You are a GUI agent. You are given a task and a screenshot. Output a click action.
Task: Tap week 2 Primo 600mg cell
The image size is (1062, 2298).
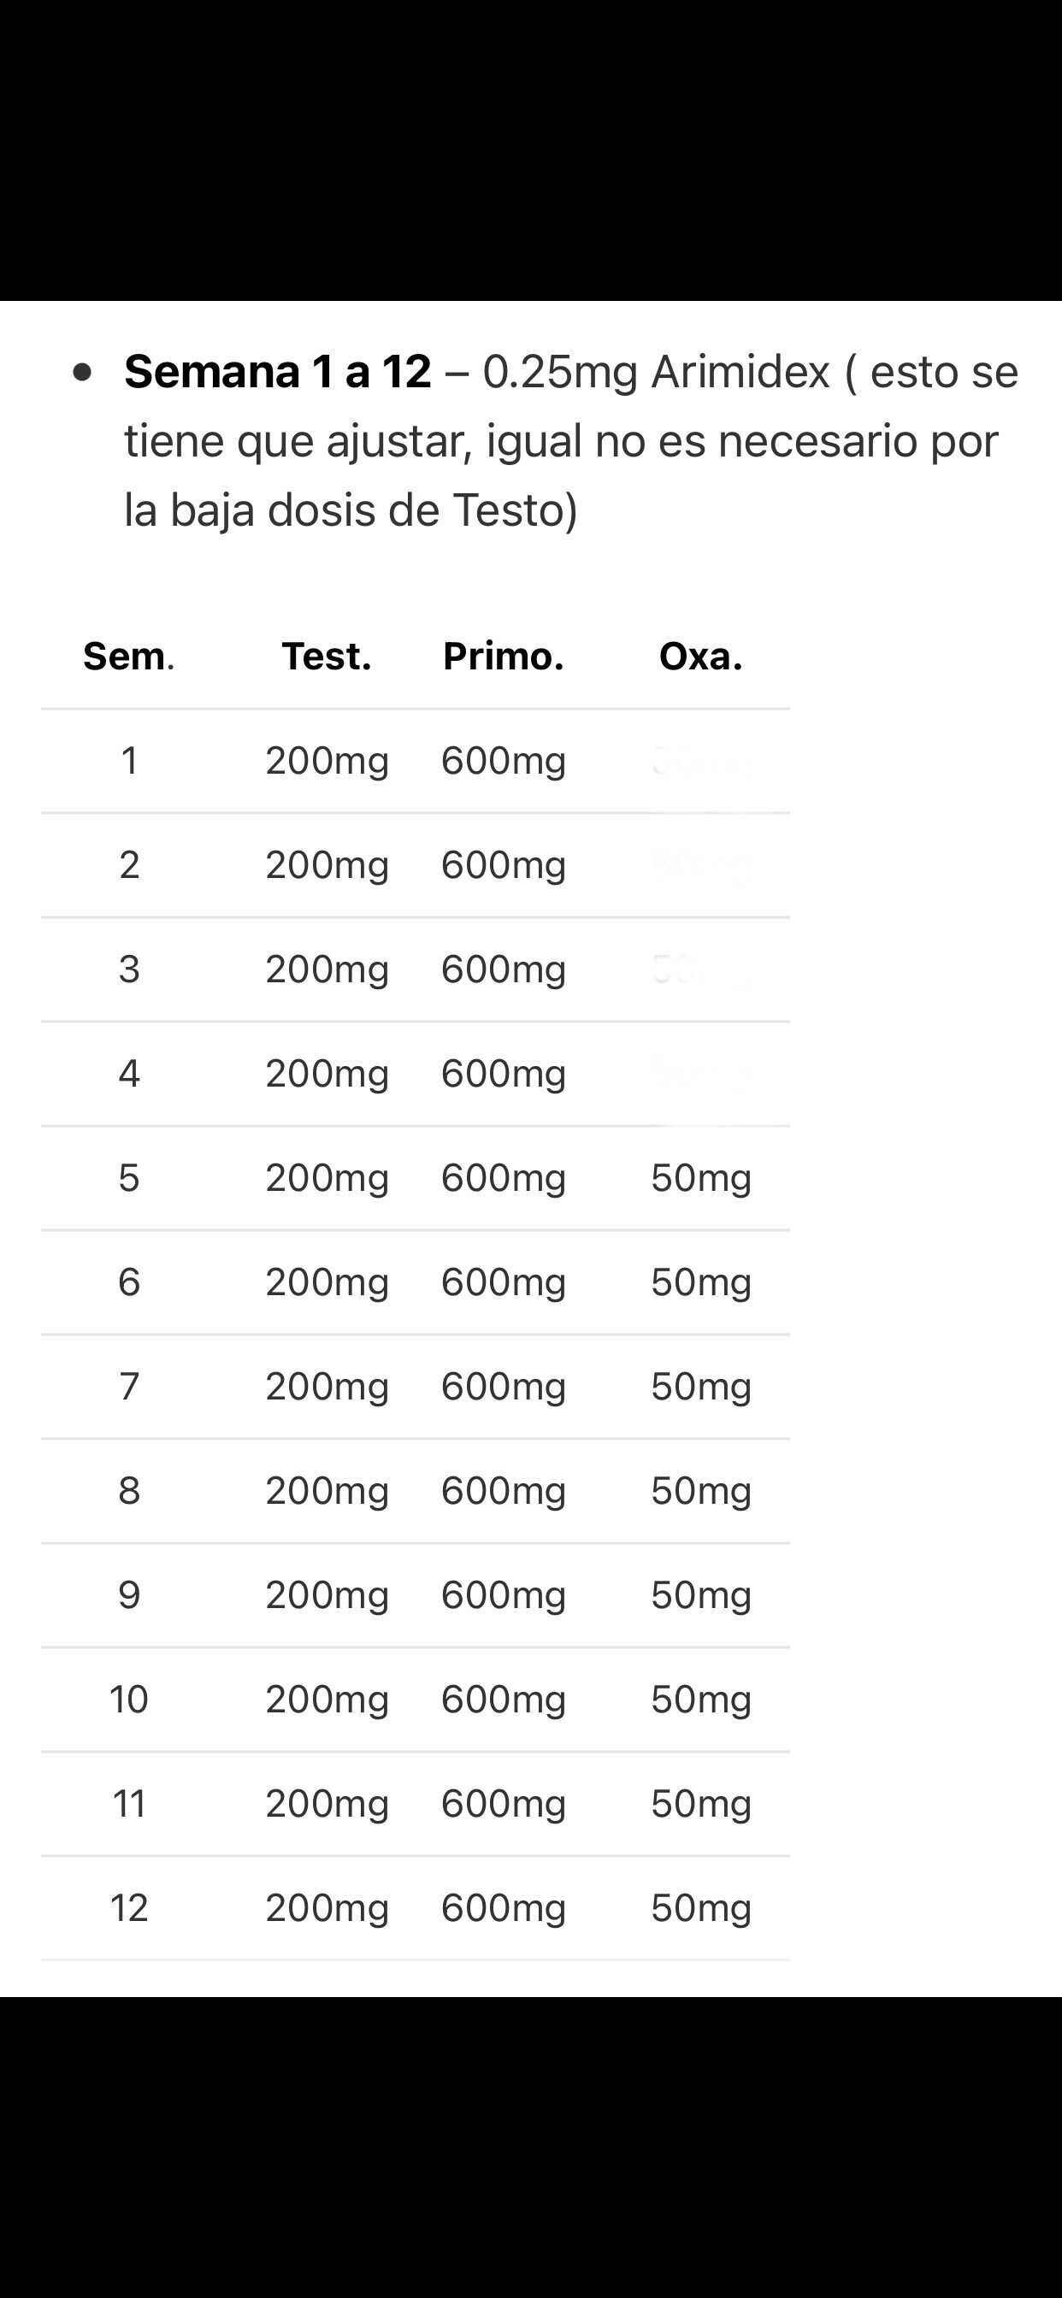coord(504,865)
